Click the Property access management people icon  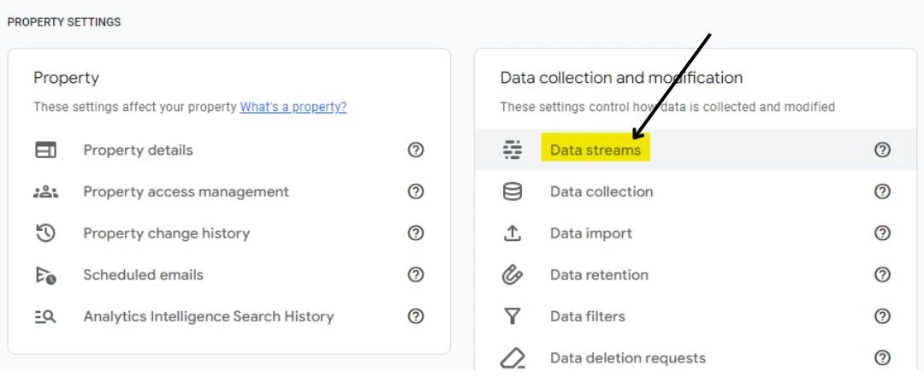point(45,192)
